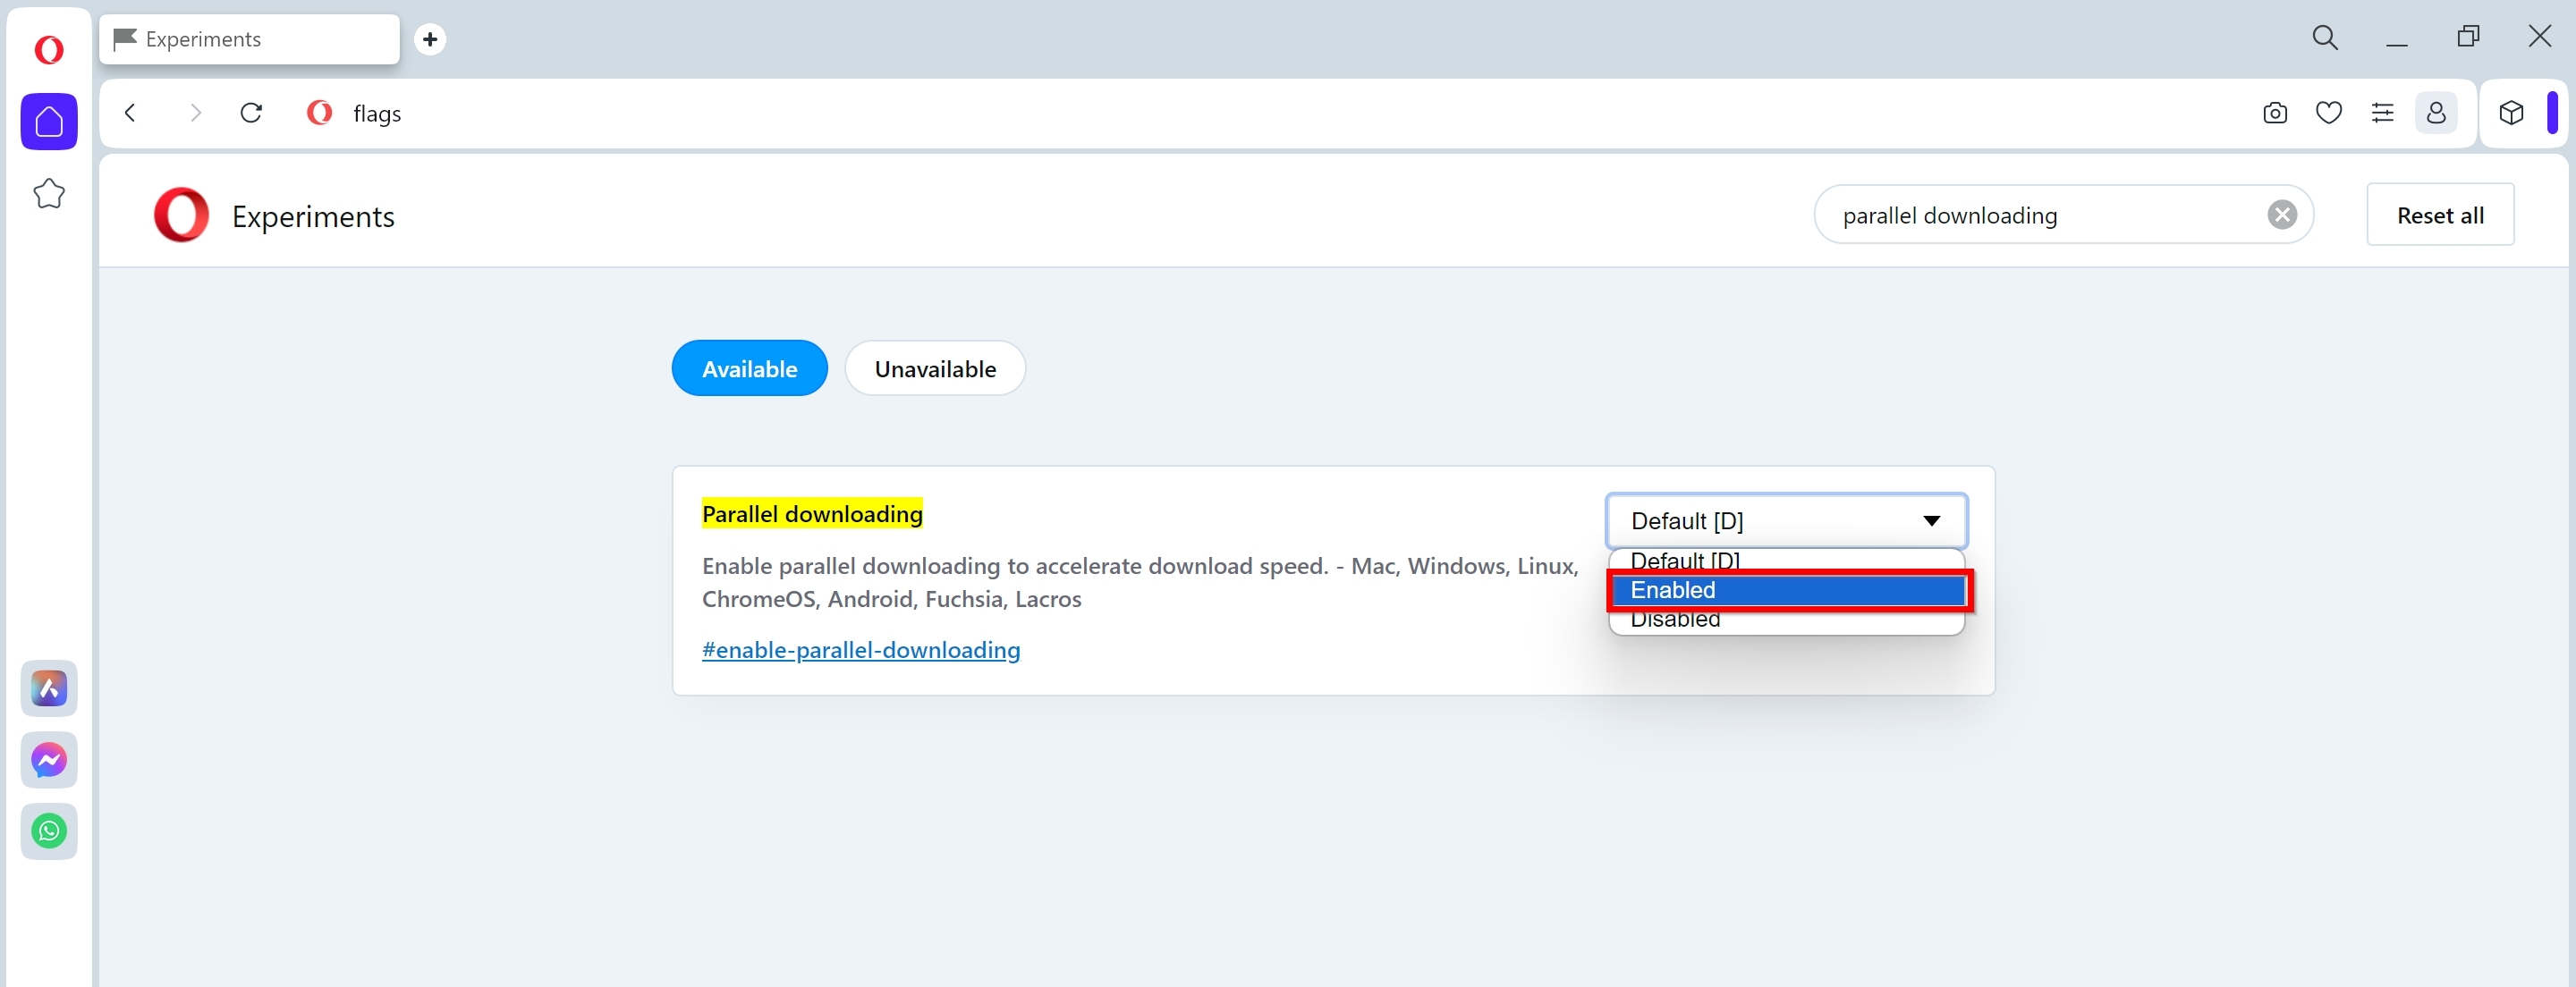The image size is (2576, 987).
Task: Click the purple sidebar panel strip
Action: coord(2552,112)
